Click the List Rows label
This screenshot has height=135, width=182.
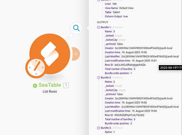click(x=50, y=91)
